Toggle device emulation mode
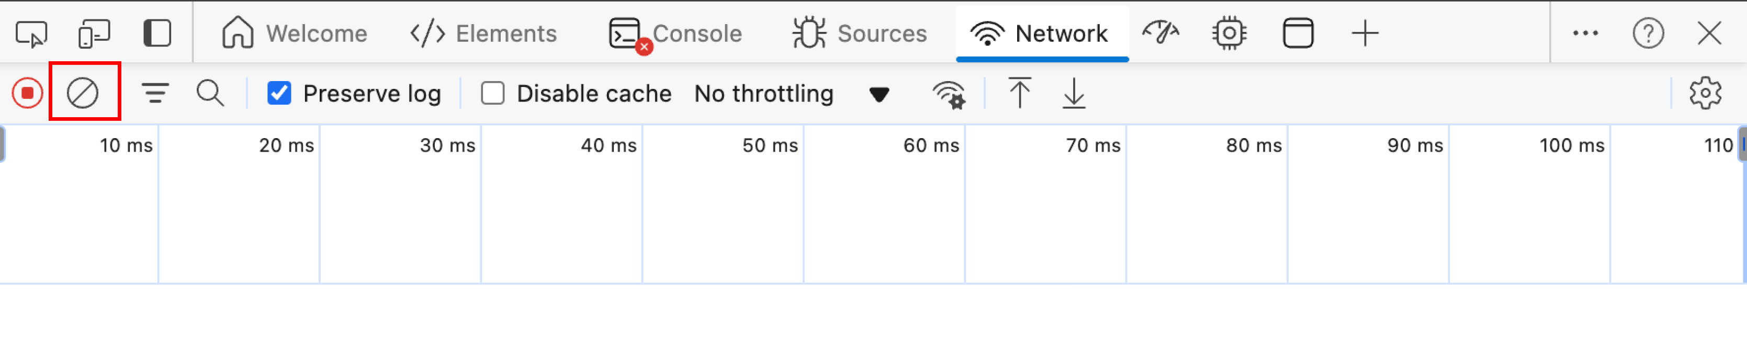The width and height of the screenshot is (1747, 351). coord(94,33)
